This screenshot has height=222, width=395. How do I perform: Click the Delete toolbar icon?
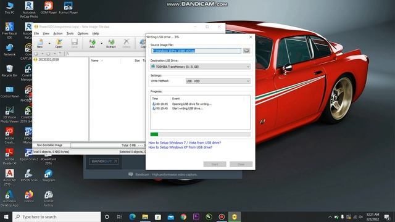(x=126, y=43)
